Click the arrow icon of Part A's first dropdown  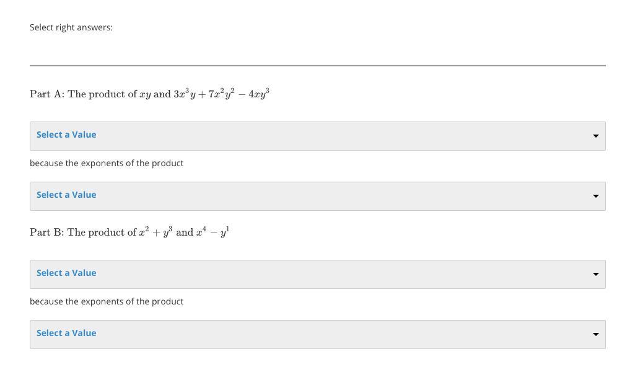[595, 136]
